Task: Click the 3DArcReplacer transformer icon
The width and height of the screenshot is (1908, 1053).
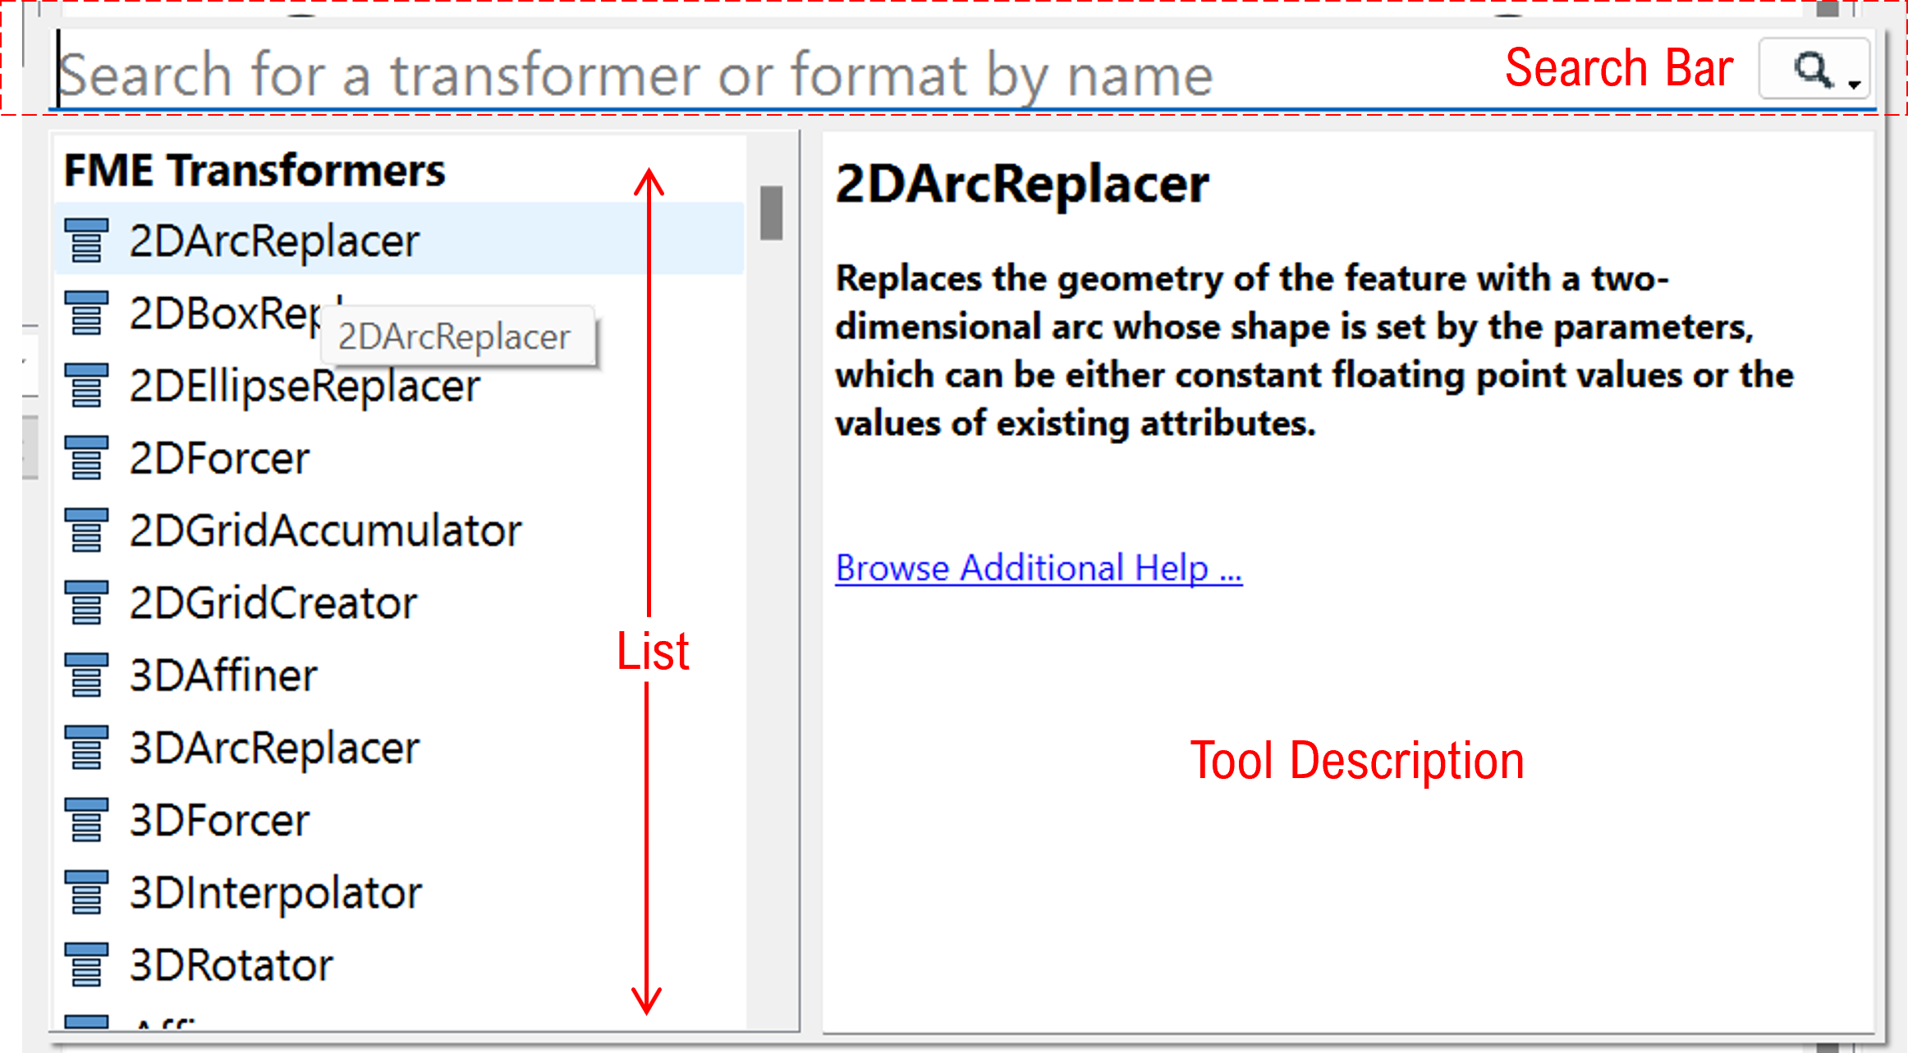Action: click(x=86, y=747)
